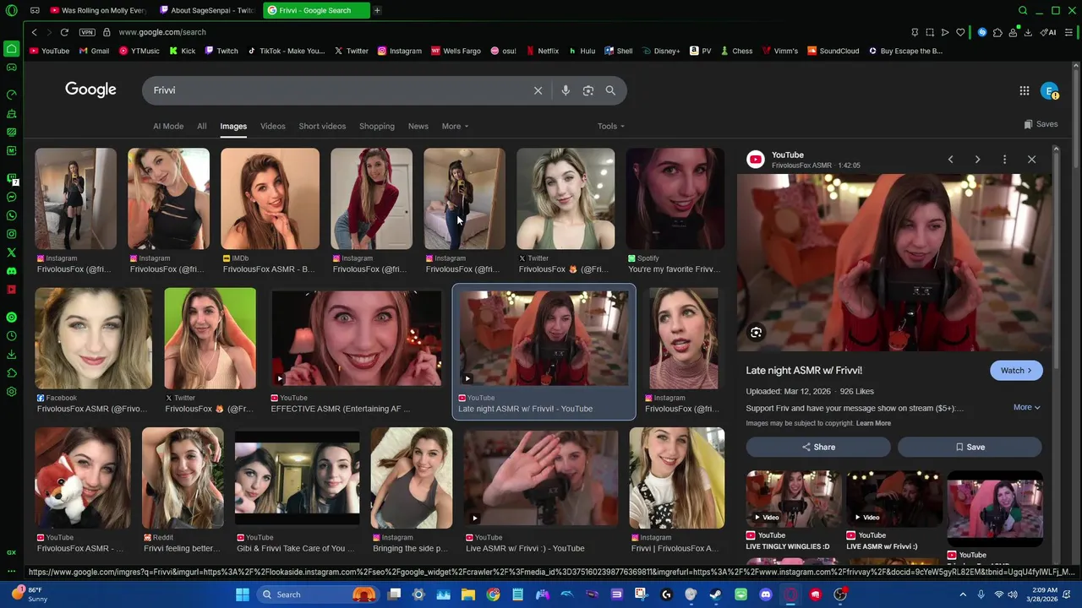1082x608 pixels.
Task: Open the Easy Setup sliders icon
Action: point(1068,32)
